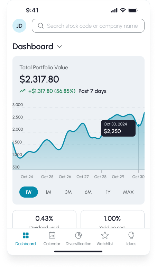The width and height of the screenshot is (157, 269).
Task: Expand the Dashboard dropdown chevron
Action: point(59,47)
